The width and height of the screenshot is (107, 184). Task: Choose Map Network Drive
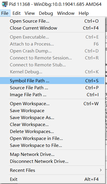pyautogui.click(x=52, y=154)
